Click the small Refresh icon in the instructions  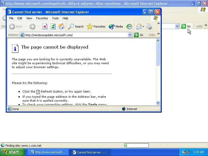coord(38,92)
